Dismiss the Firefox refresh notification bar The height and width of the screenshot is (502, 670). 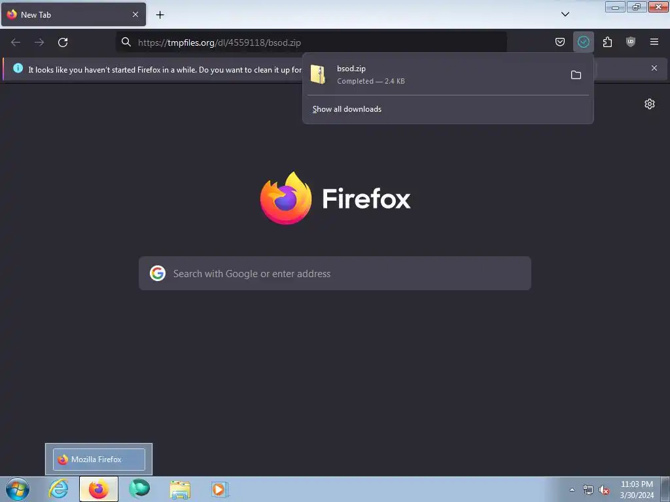[x=654, y=68]
